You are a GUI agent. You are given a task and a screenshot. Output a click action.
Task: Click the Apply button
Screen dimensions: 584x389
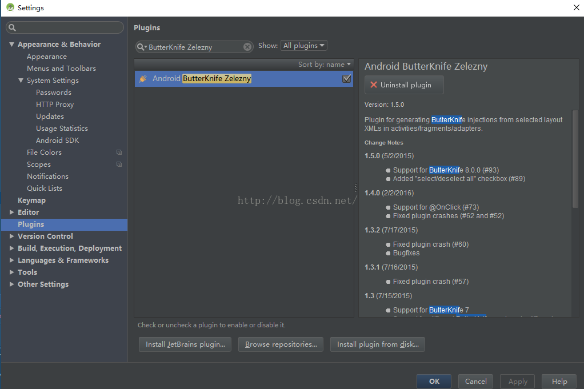517,381
